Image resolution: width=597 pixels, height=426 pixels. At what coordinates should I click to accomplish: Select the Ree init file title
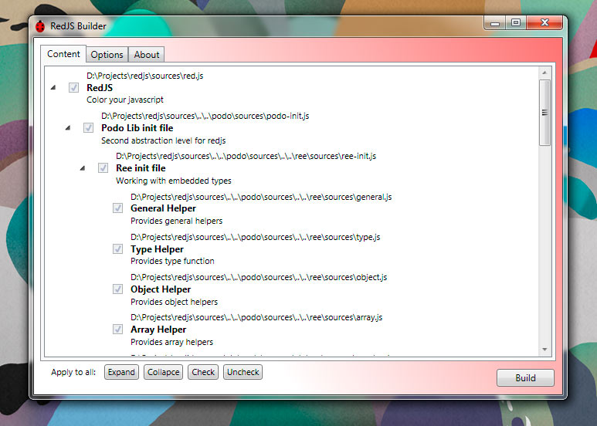pos(141,168)
